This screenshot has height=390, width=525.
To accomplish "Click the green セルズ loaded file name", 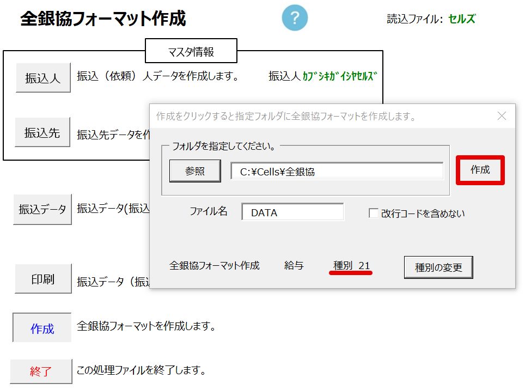I will pyautogui.click(x=461, y=19).
